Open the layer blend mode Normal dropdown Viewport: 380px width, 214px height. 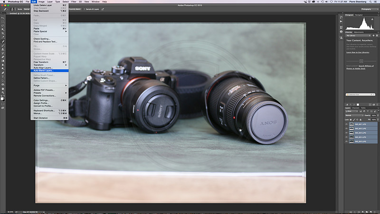click(x=354, y=116)
